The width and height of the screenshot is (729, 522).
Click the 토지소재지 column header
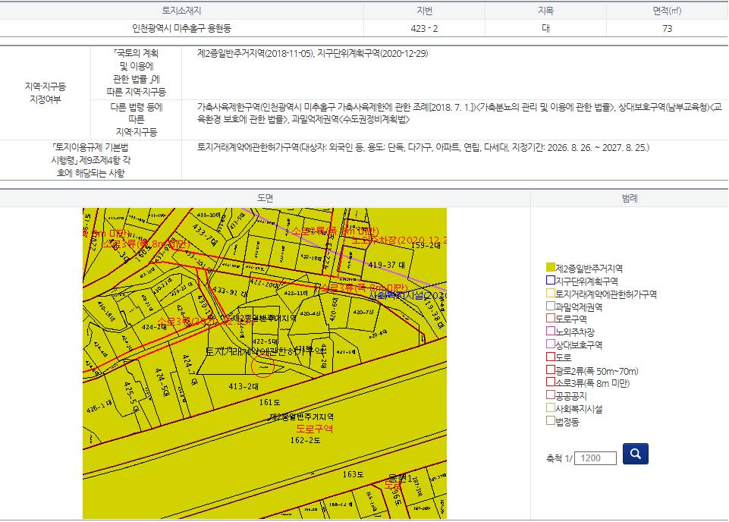181,11
